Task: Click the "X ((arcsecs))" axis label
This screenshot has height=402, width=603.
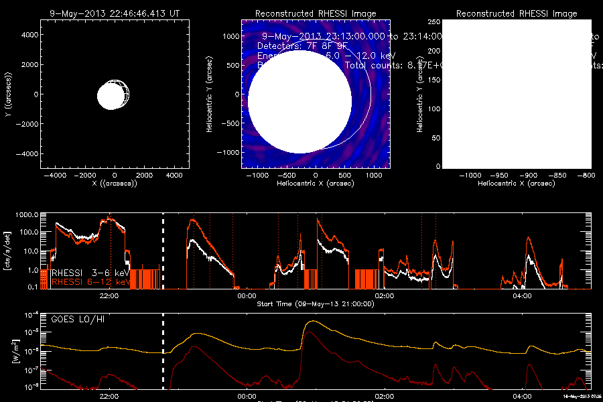Action: [x=115, y=184]
